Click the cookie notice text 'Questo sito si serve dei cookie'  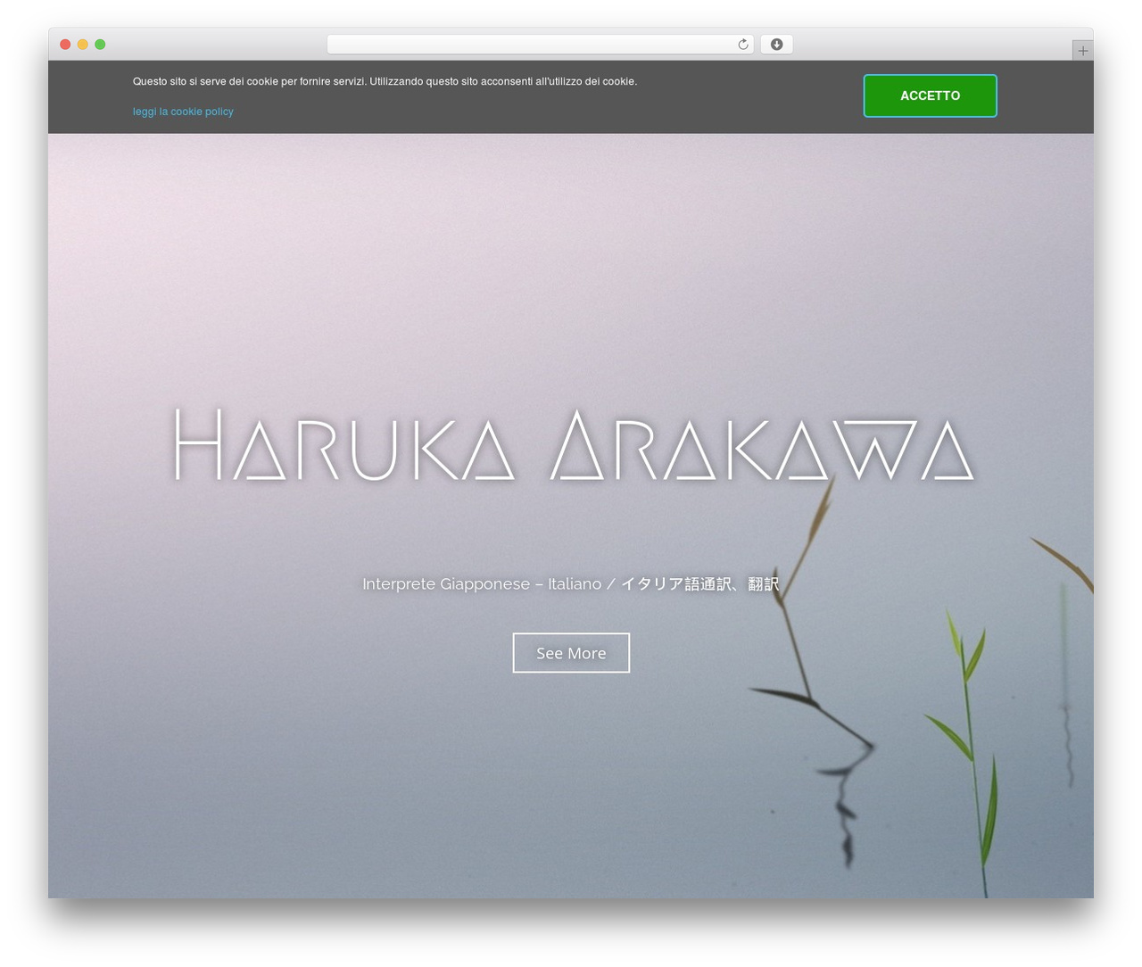[x=204, y=81]
